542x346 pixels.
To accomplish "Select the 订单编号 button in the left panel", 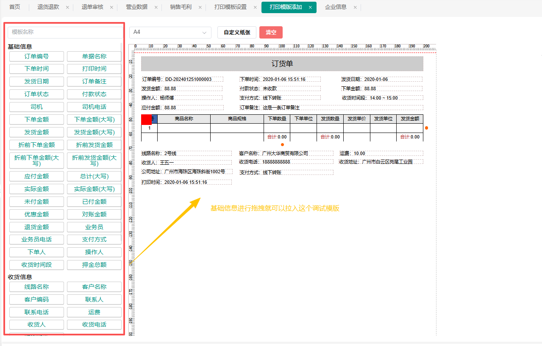I will [36, 56].
